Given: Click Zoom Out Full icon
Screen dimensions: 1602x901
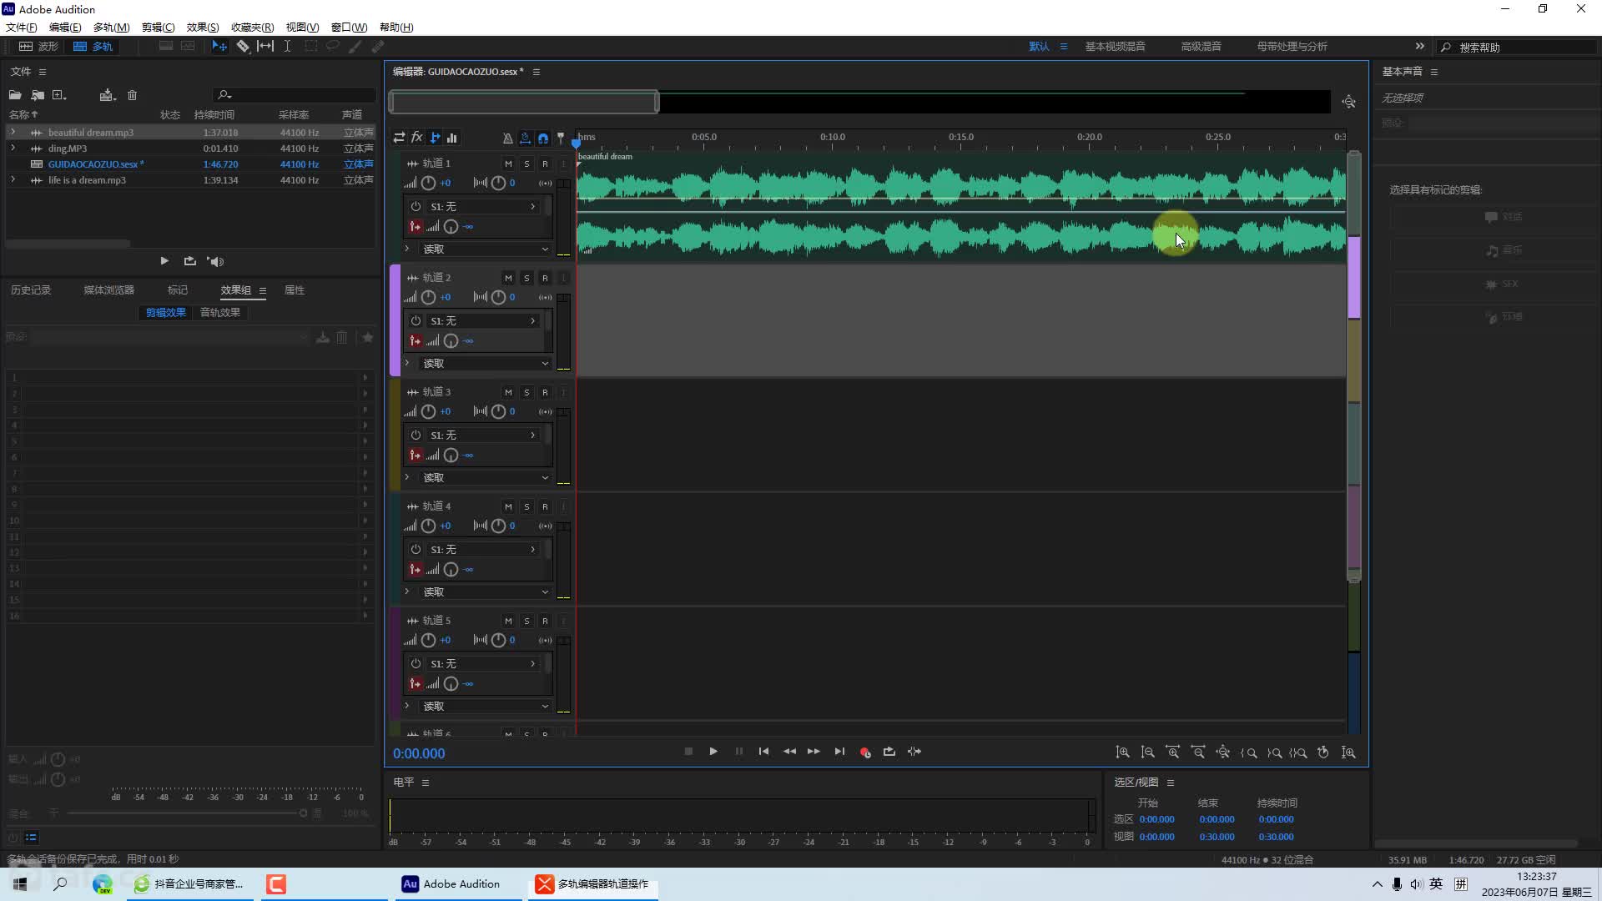Looking at the screenshot, I should (x=1223, y=753).
